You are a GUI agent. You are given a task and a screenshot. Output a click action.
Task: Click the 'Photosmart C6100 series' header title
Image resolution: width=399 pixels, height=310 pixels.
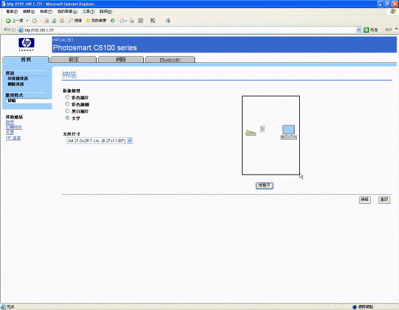pos(95,47)
